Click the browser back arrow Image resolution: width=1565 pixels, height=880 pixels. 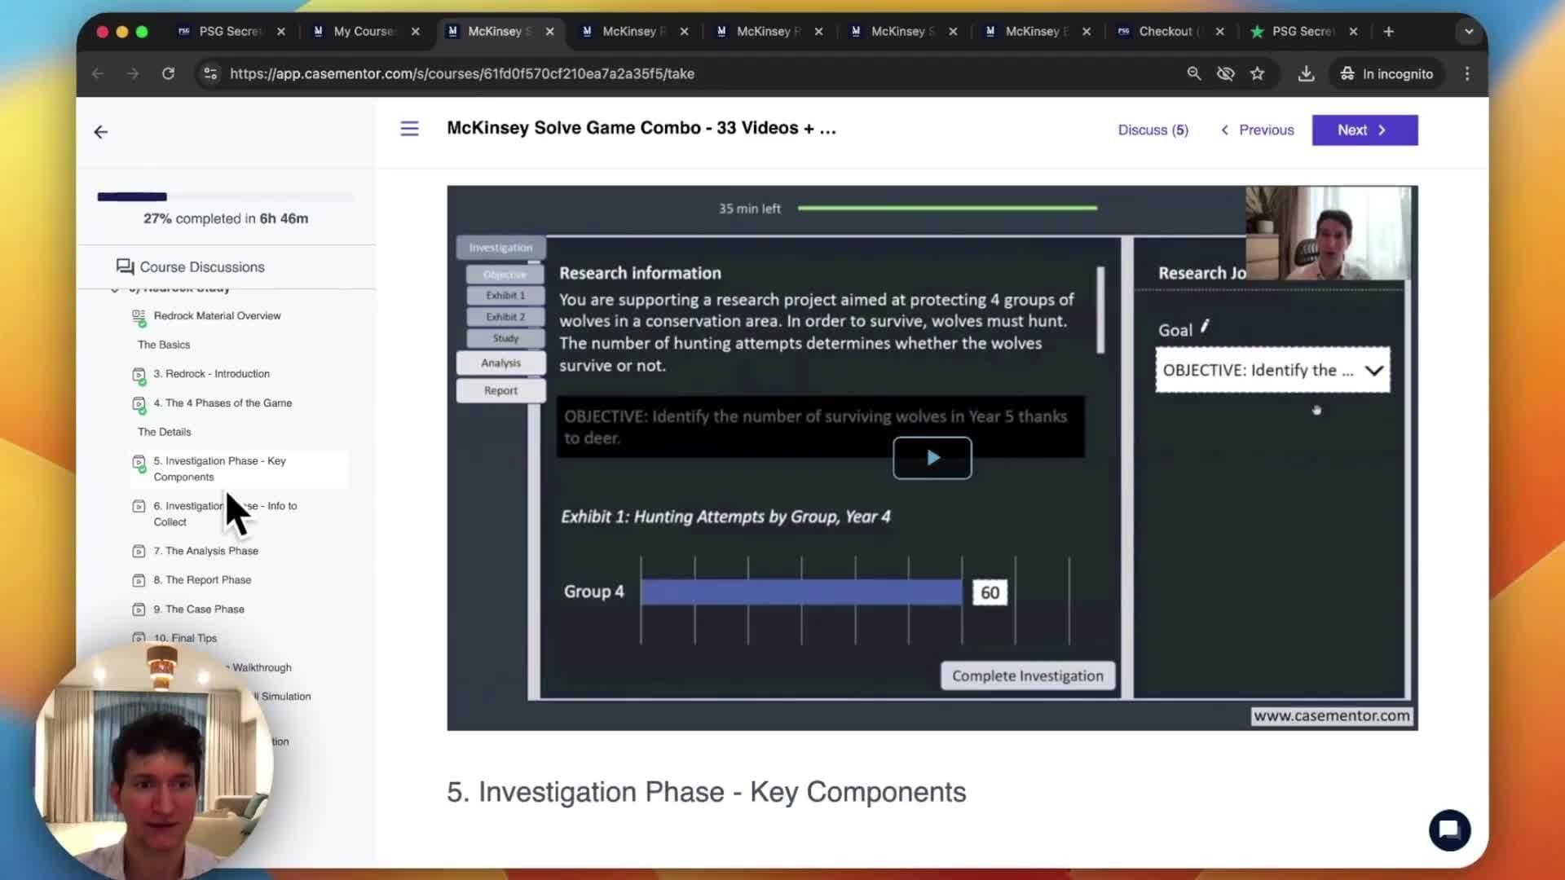(x=98, y=73)
